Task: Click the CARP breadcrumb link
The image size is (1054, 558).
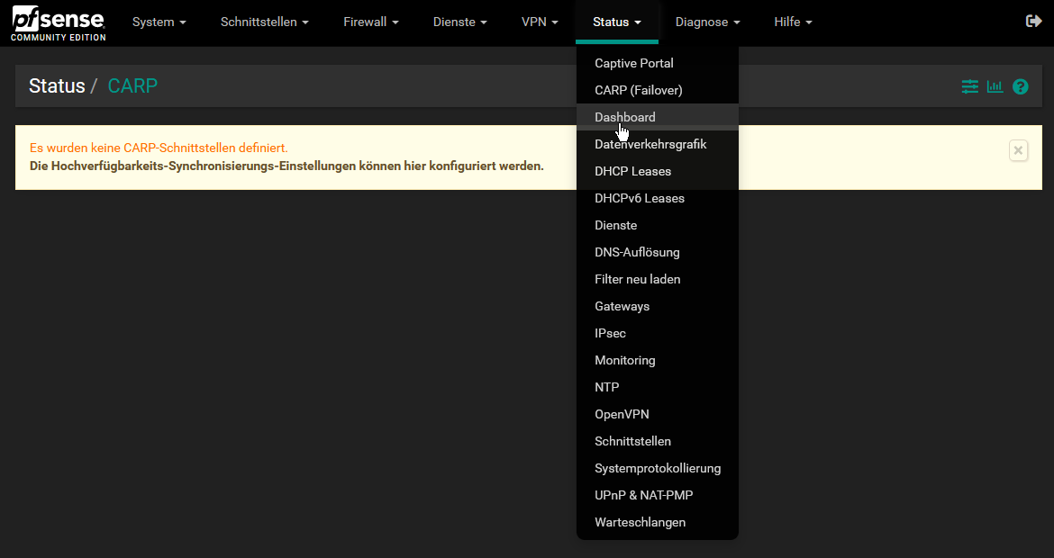Action: pyautogui.click(x=132, y=85)
